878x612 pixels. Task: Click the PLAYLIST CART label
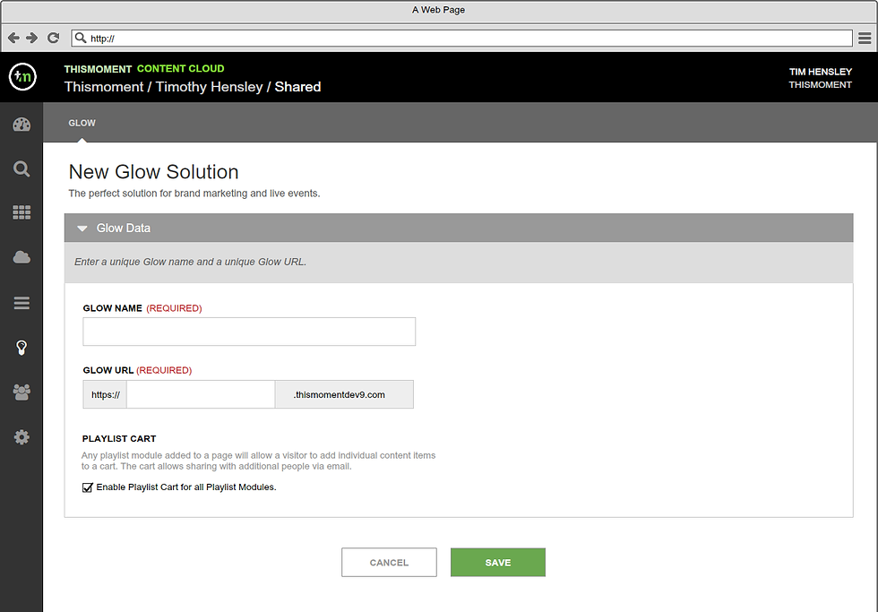119,438
